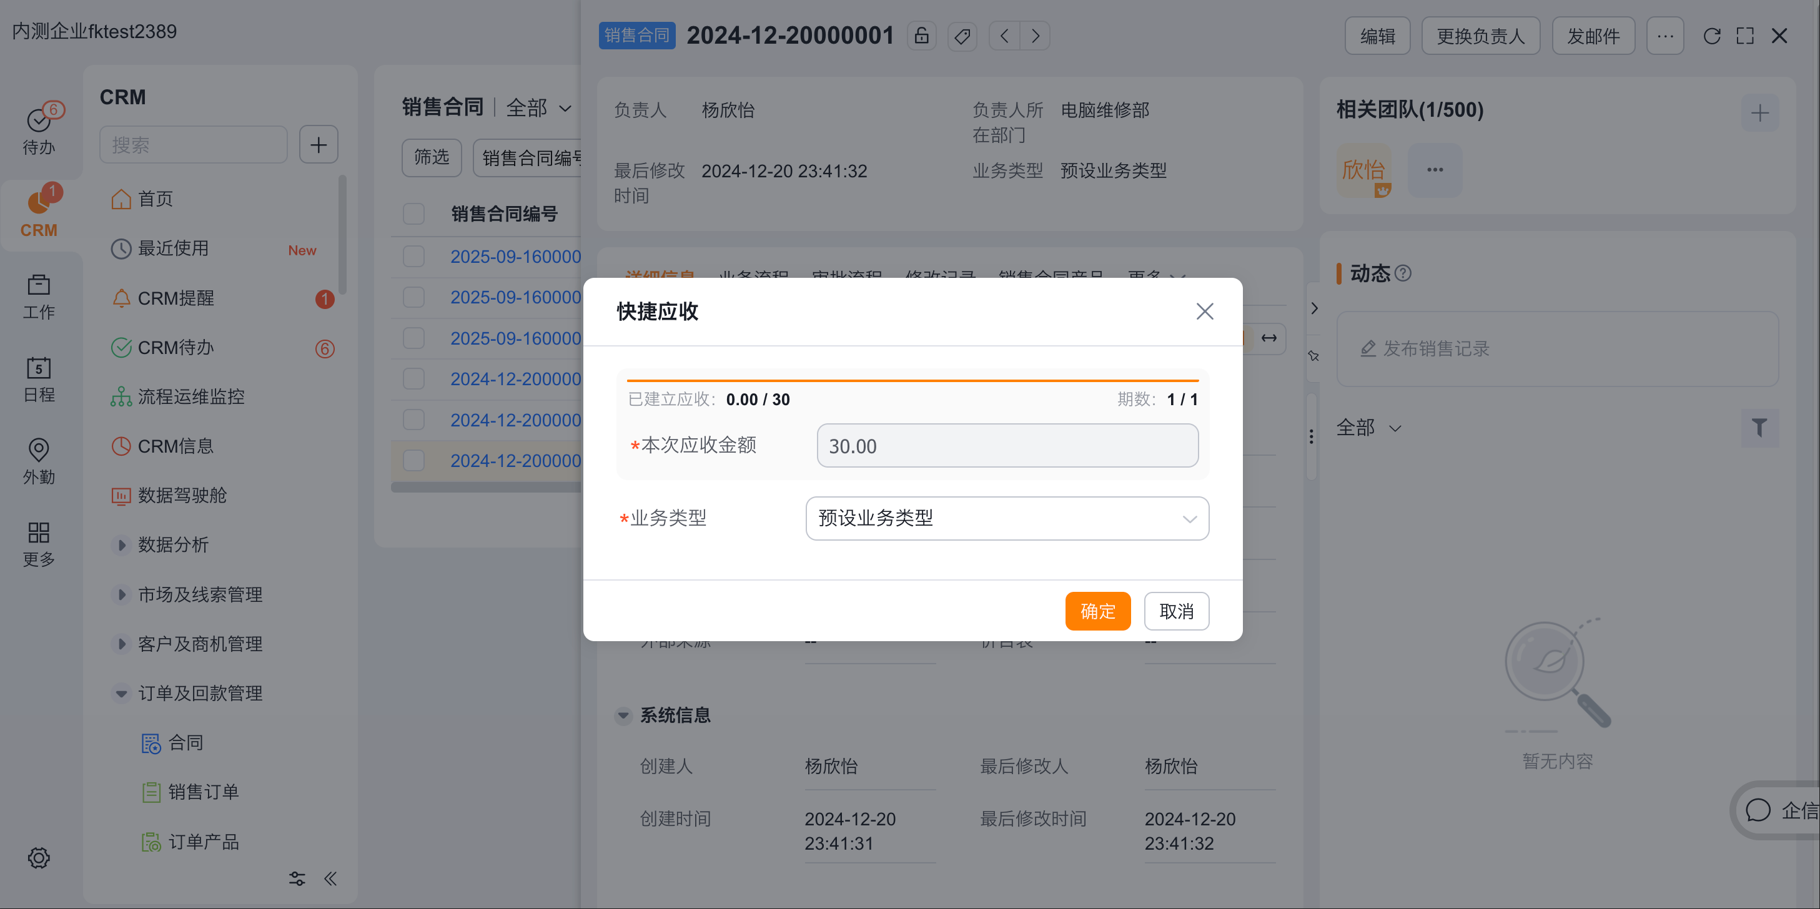Click the lock icon beside contract number
The height and width of the screenshot is (909, 1820).
[921, 36]
